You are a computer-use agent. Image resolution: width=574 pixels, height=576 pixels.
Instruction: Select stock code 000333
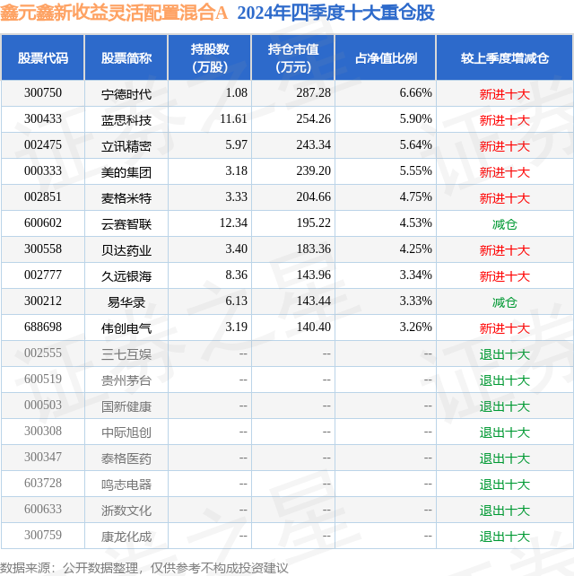pyautogui.click(x=43, y=171)
